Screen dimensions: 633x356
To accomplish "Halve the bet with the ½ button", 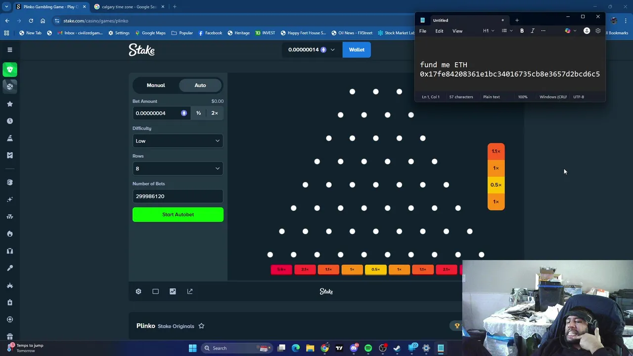I will pos(198,113).
